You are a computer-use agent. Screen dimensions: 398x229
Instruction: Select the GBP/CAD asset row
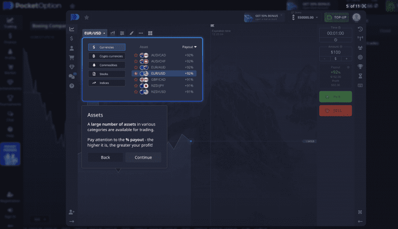pyautogui.click(x=164, y=79)
